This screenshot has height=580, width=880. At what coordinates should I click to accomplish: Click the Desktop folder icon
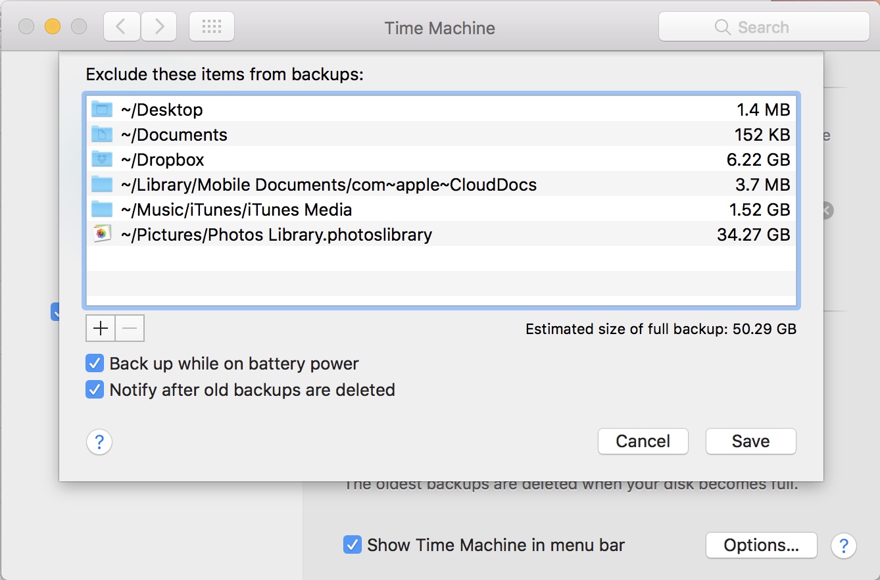click(102, 109)
